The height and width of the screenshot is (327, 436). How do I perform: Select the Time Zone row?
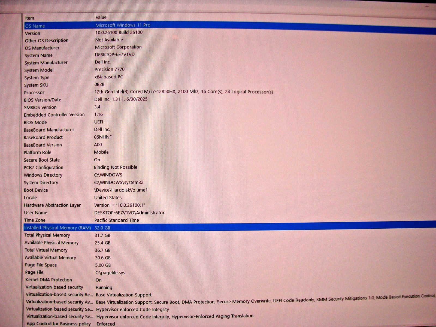[35, 220]
